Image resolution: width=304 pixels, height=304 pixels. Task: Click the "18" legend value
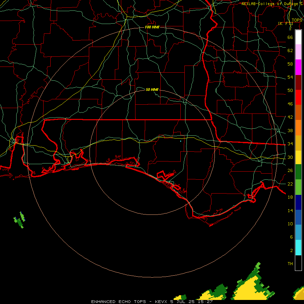290,197
